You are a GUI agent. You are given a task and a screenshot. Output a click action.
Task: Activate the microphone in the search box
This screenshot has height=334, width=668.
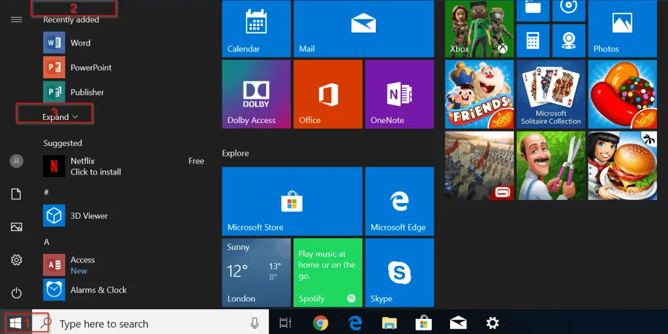(255, 324)
